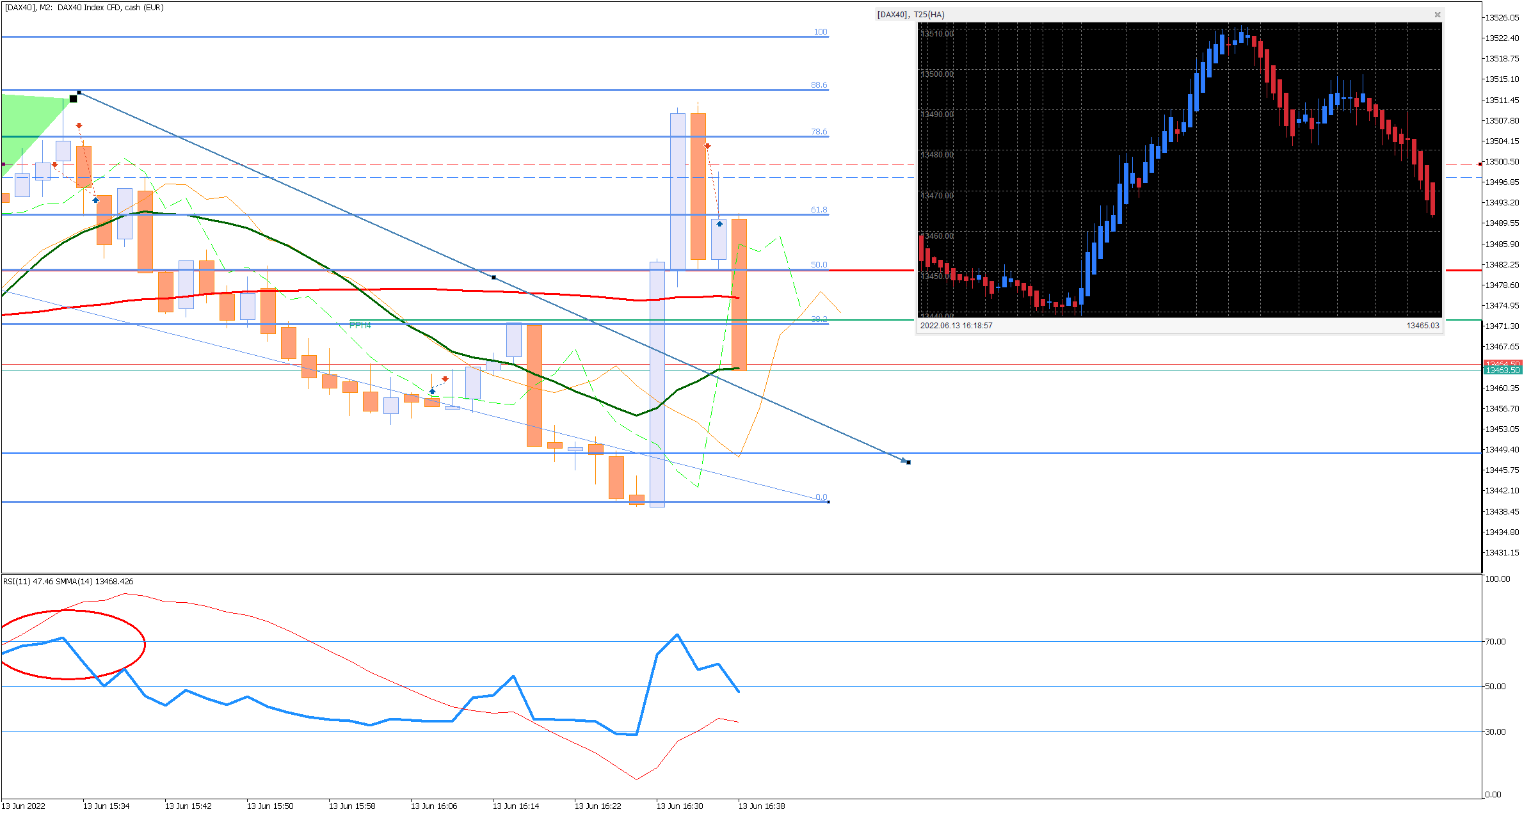Select the trendline's middle anchor point
This screenshot has height=814, width=1531.
click(493, 277)
